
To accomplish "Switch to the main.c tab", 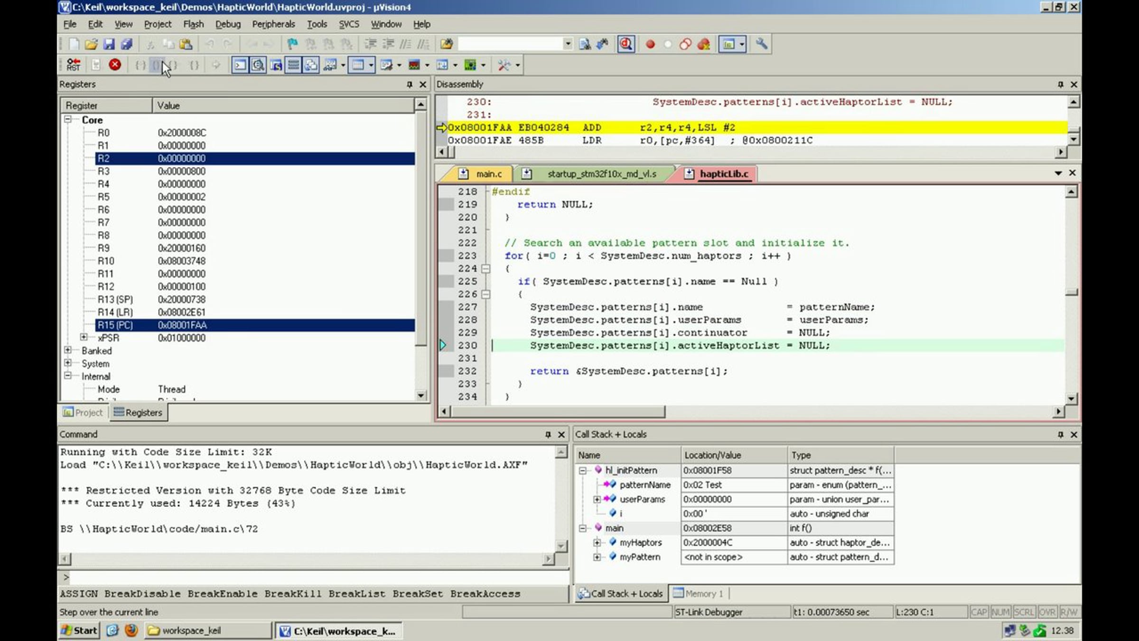I will click(x=488, y=174).
